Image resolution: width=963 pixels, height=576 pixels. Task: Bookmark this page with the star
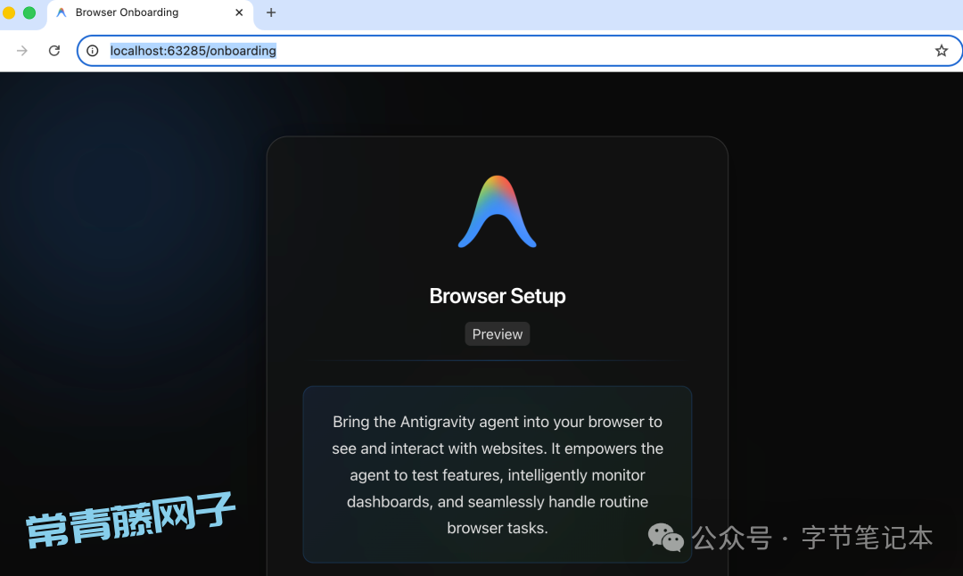(941, 51)
